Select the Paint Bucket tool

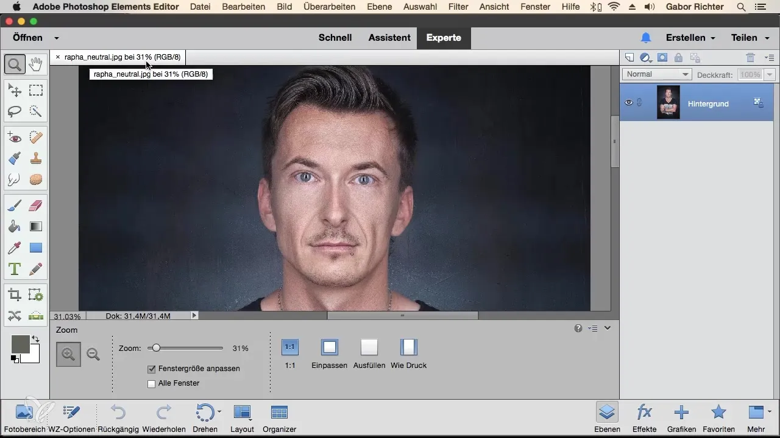point(15,227)
